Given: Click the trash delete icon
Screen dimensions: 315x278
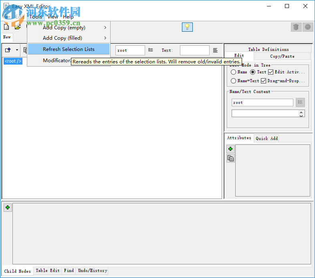Looking at the screenshot, I should [x=296, y=27].
